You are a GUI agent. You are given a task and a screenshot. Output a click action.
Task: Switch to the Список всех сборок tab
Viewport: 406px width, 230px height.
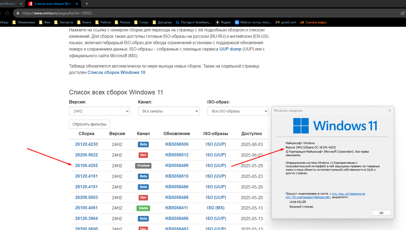pos(53,4)
